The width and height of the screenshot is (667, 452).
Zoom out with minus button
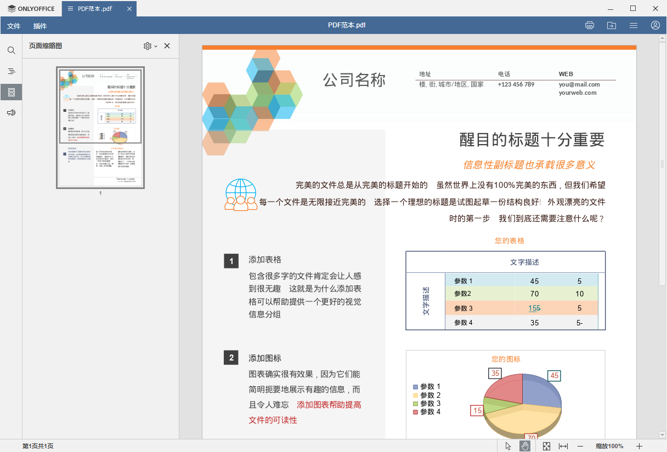[x=580, y=446]
